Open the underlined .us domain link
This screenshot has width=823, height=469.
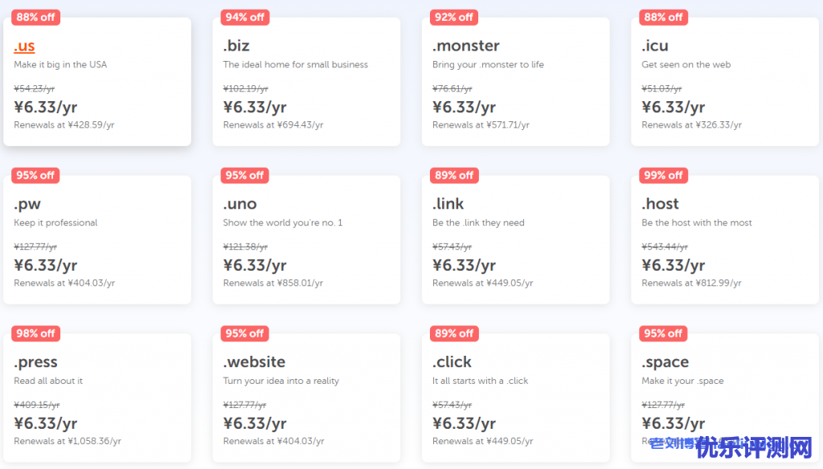tap(25, 46)
